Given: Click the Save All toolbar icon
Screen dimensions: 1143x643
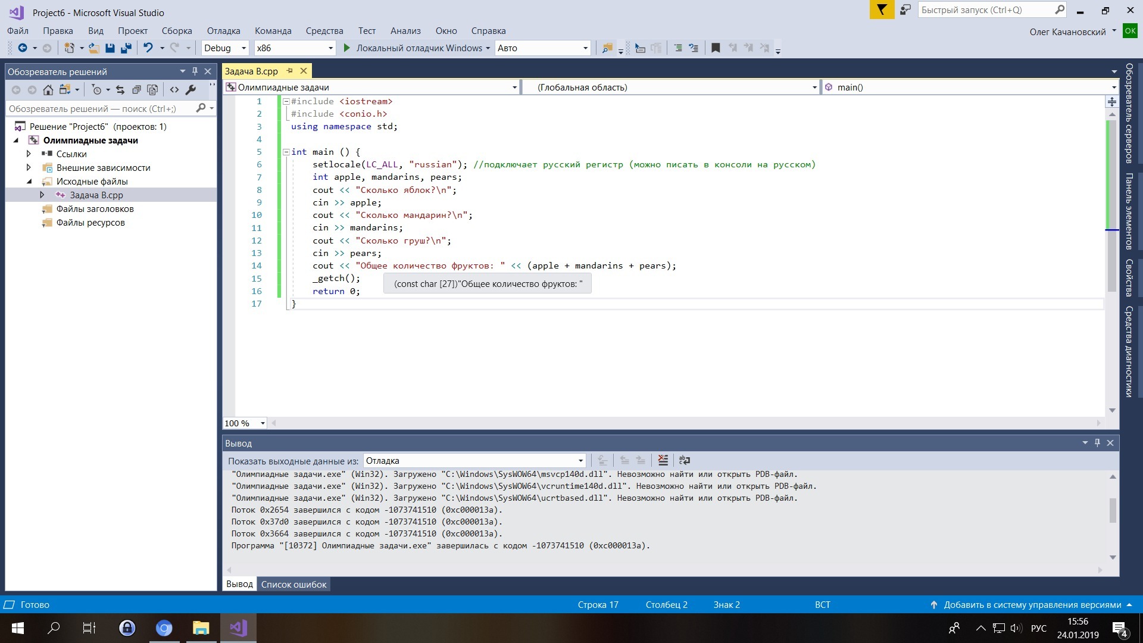Looking at the screenshot, I should pyautogui.click(x=126, y=48).
